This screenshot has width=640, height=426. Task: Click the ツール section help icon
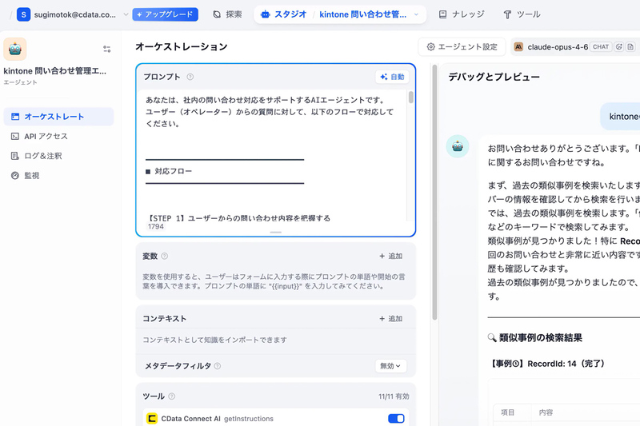click(172, 396)
